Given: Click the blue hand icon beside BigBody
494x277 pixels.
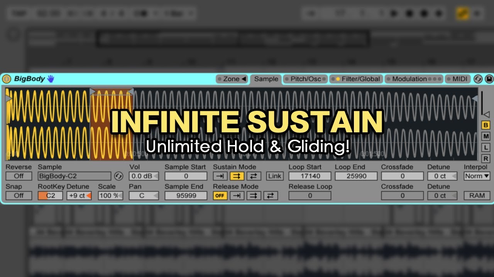Looking at the screenshot, I should click(x=51, y=79).
